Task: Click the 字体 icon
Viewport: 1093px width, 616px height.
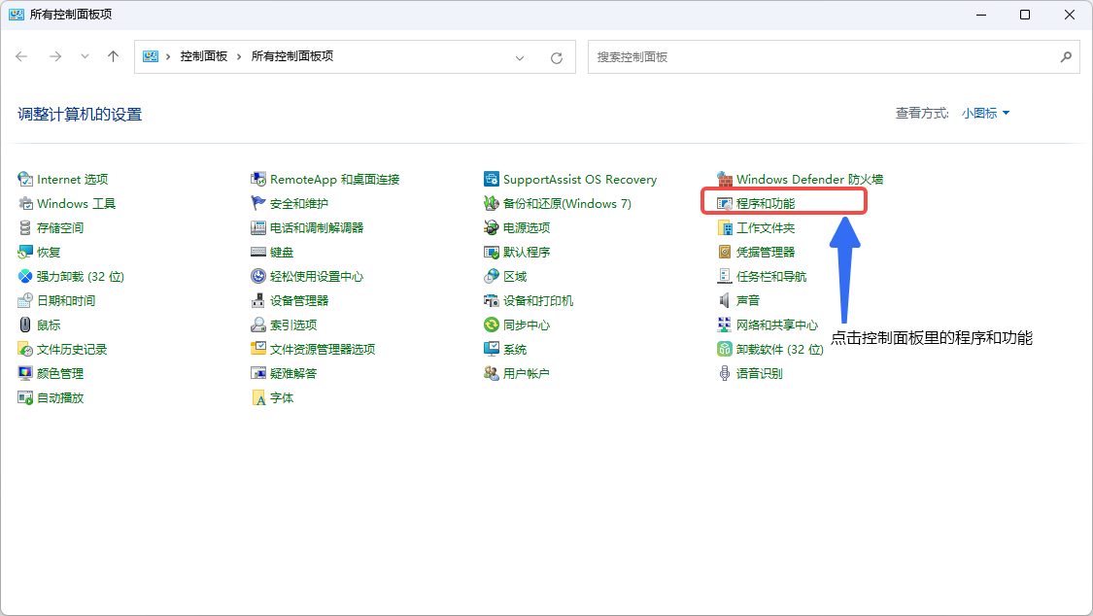Action: (x=258, y=398)
